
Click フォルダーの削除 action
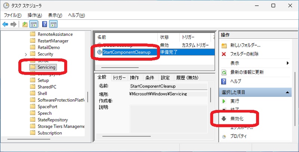coord(244,54)
